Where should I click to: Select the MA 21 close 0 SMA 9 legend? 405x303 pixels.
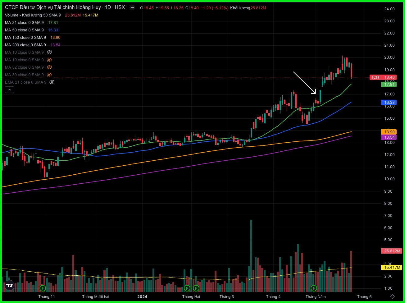24,22
